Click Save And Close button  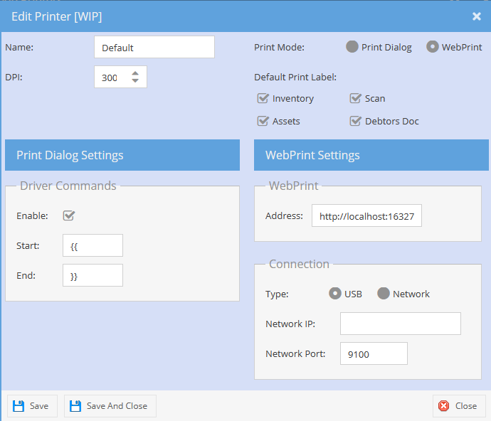(x=110, y=406)
